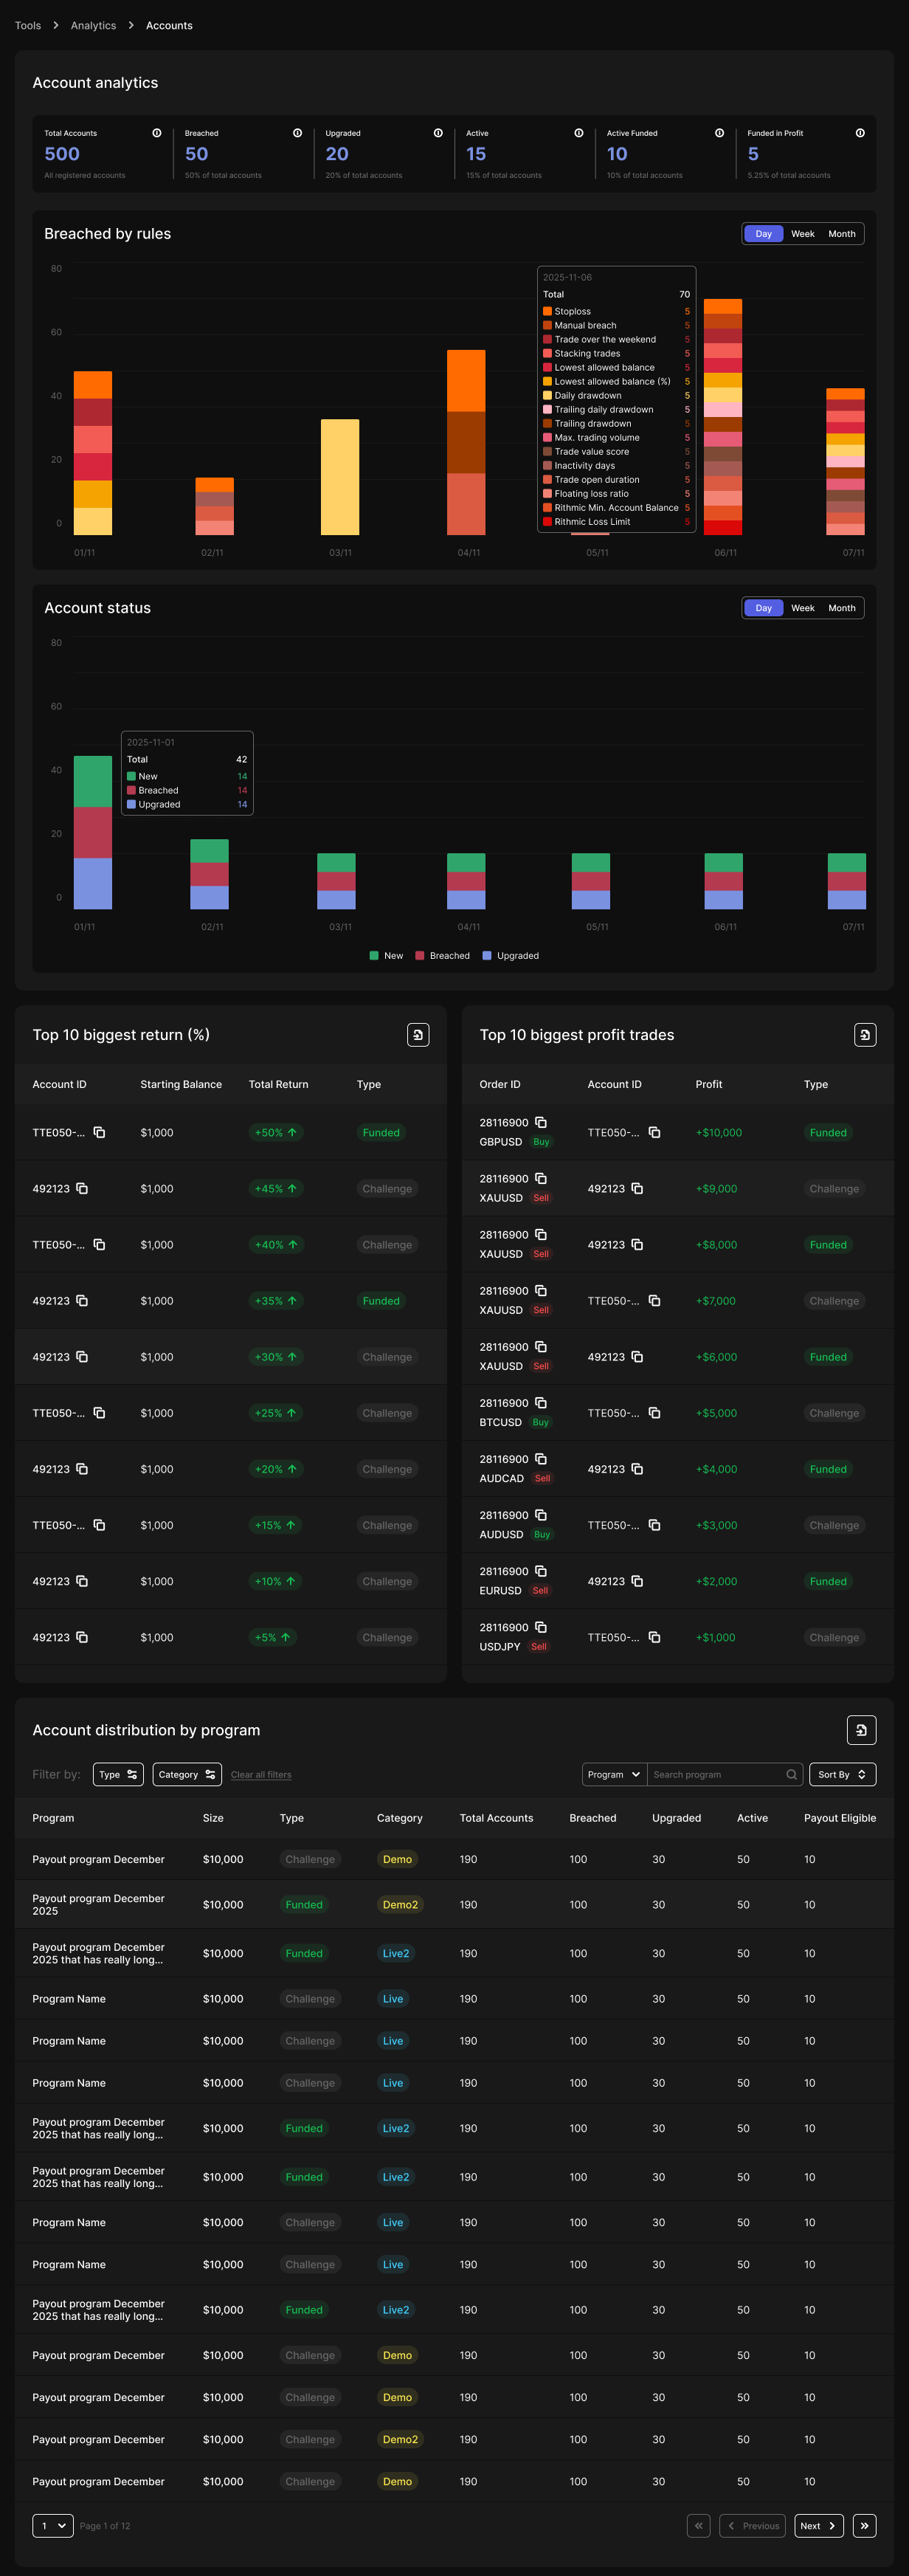
Task: Expand the page number selector
Action: click(53, 2526)
